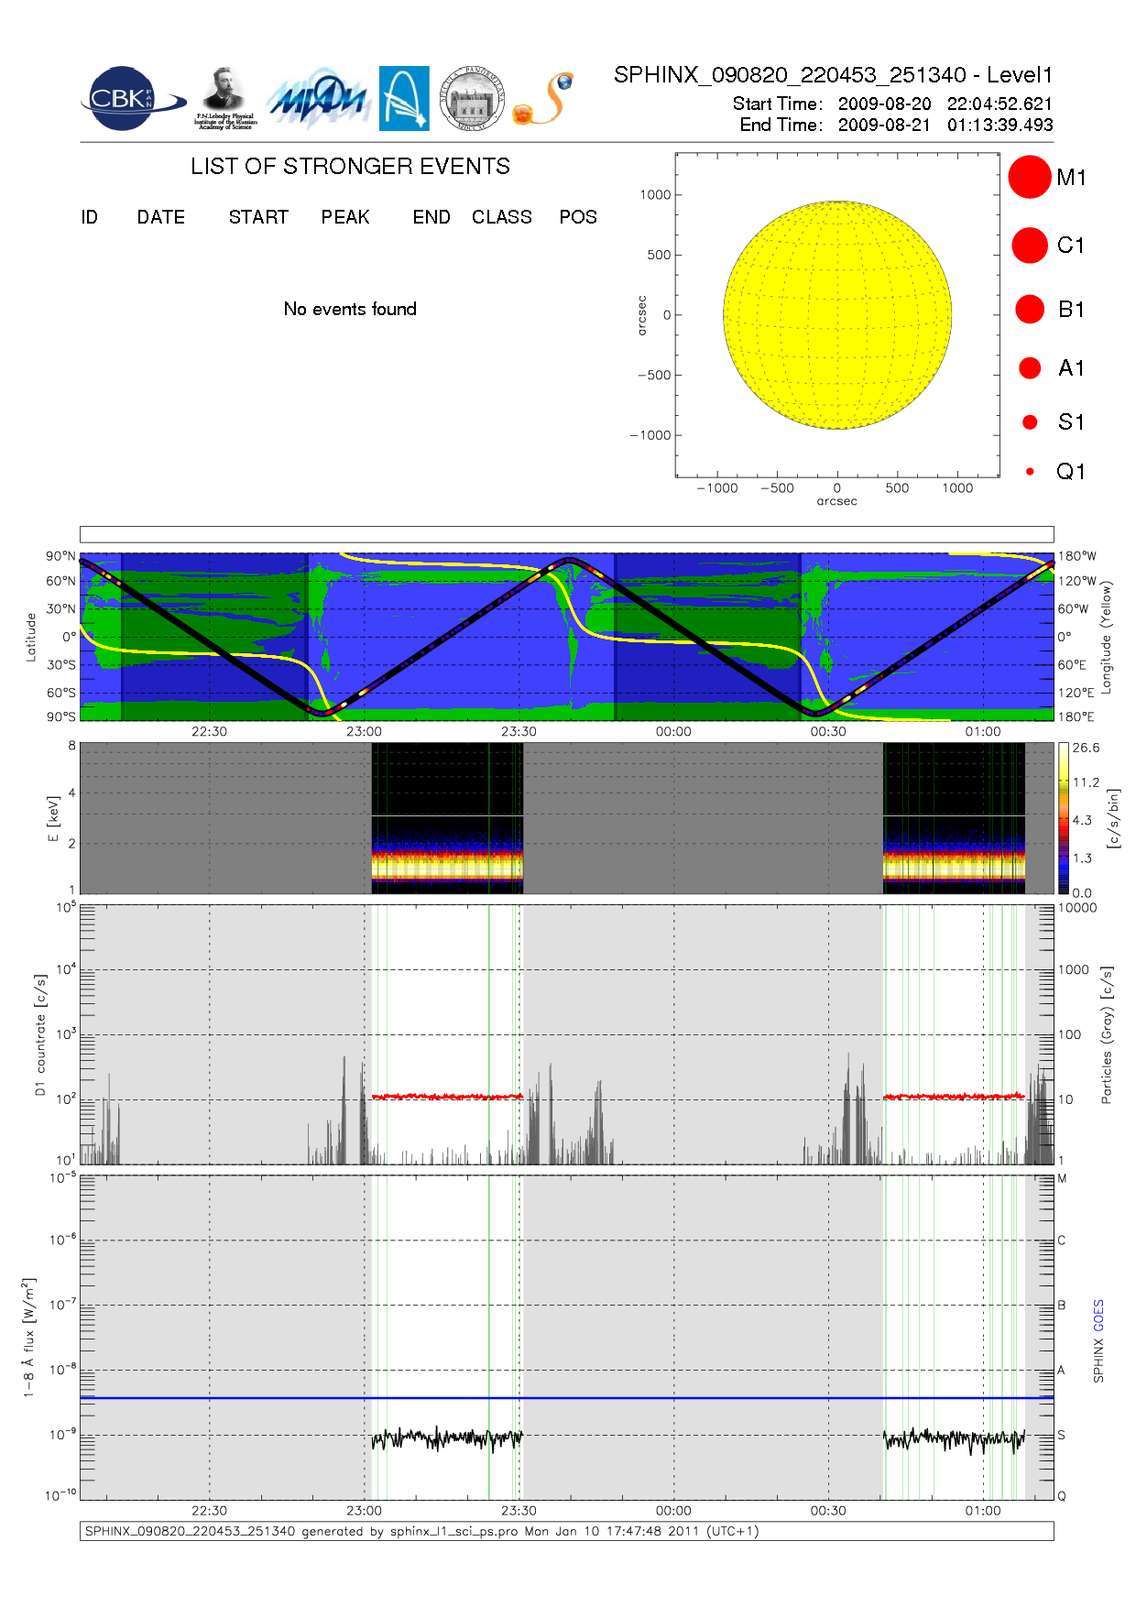Click the orange S-shaped sun logo
Image resolution: width=1136 pixels, height=1607 pixels.
tap(542, 99)
